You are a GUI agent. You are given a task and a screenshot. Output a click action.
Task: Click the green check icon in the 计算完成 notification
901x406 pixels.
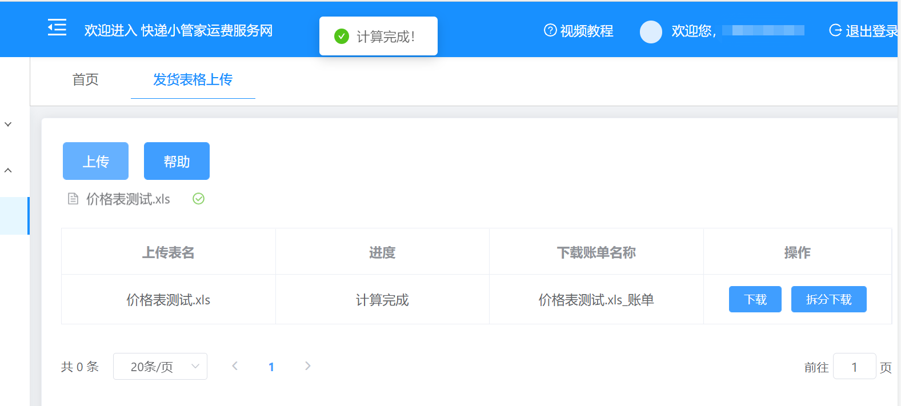(342, 37)
